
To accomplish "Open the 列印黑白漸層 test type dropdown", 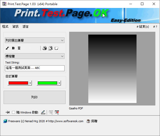I will 35,40.
